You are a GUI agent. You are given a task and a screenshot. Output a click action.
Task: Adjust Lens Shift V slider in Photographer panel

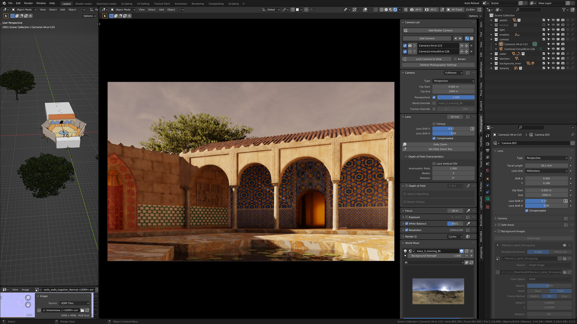pyautogui.click(x=451, y=129)
